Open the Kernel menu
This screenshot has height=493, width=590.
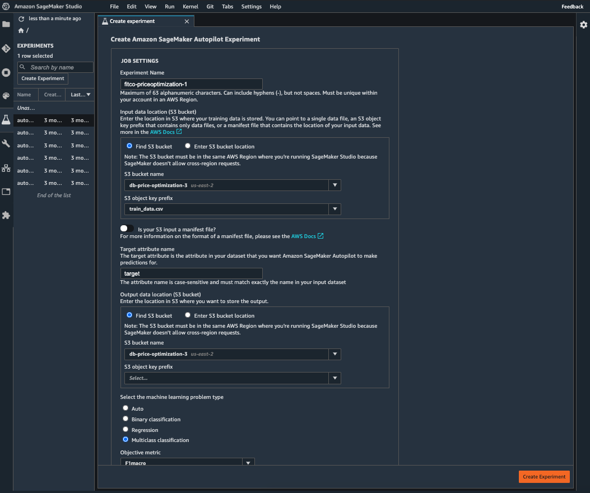(x=191, y=6)
